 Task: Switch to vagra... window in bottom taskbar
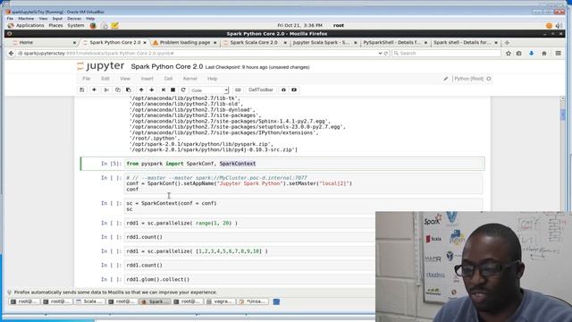220,301
